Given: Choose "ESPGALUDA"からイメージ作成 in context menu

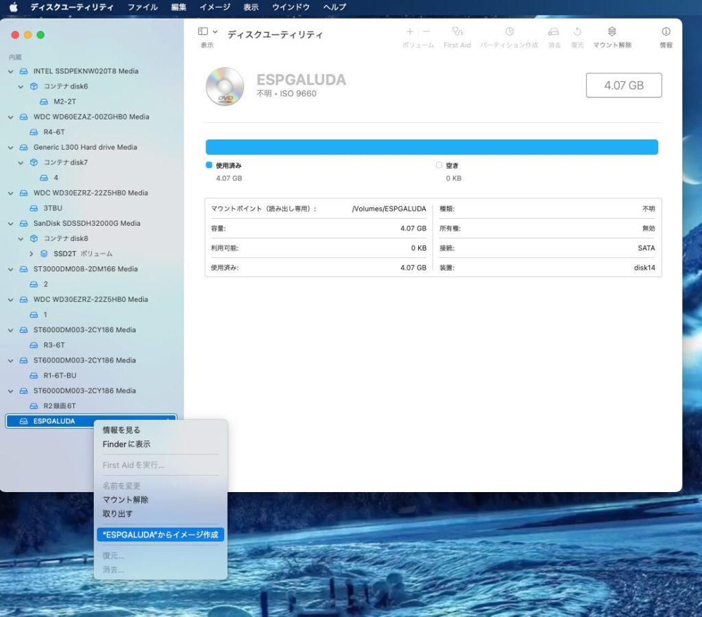Looking at the screenshot, I should (x=160, y=535).
